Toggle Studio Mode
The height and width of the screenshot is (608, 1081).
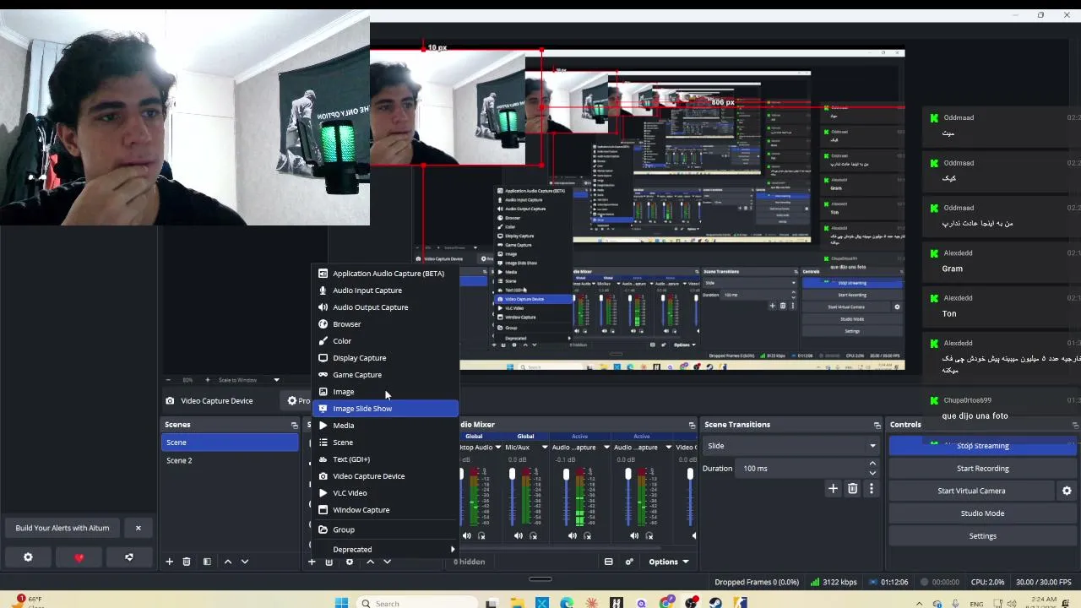pos(982,513)
